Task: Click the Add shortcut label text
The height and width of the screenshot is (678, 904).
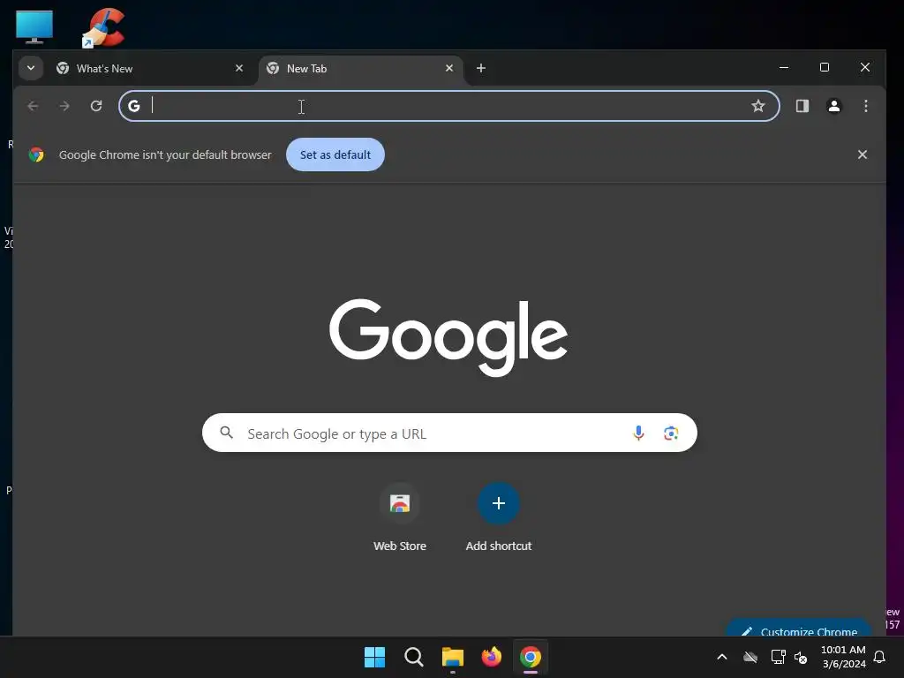Action: (x=499, y=546)
